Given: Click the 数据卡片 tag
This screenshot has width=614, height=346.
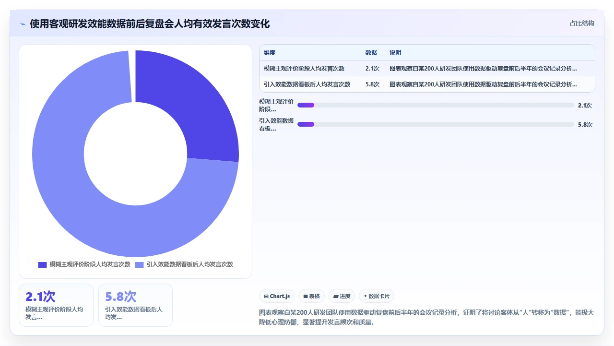Looking at the screenshot, I should pos(377,296).
